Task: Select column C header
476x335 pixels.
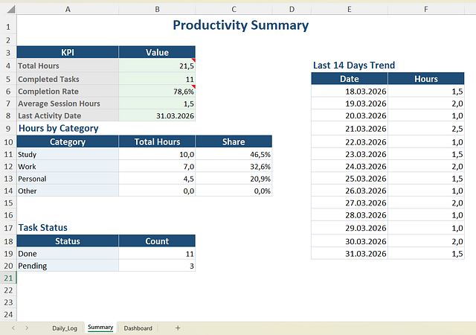Action: coord(234,10)
